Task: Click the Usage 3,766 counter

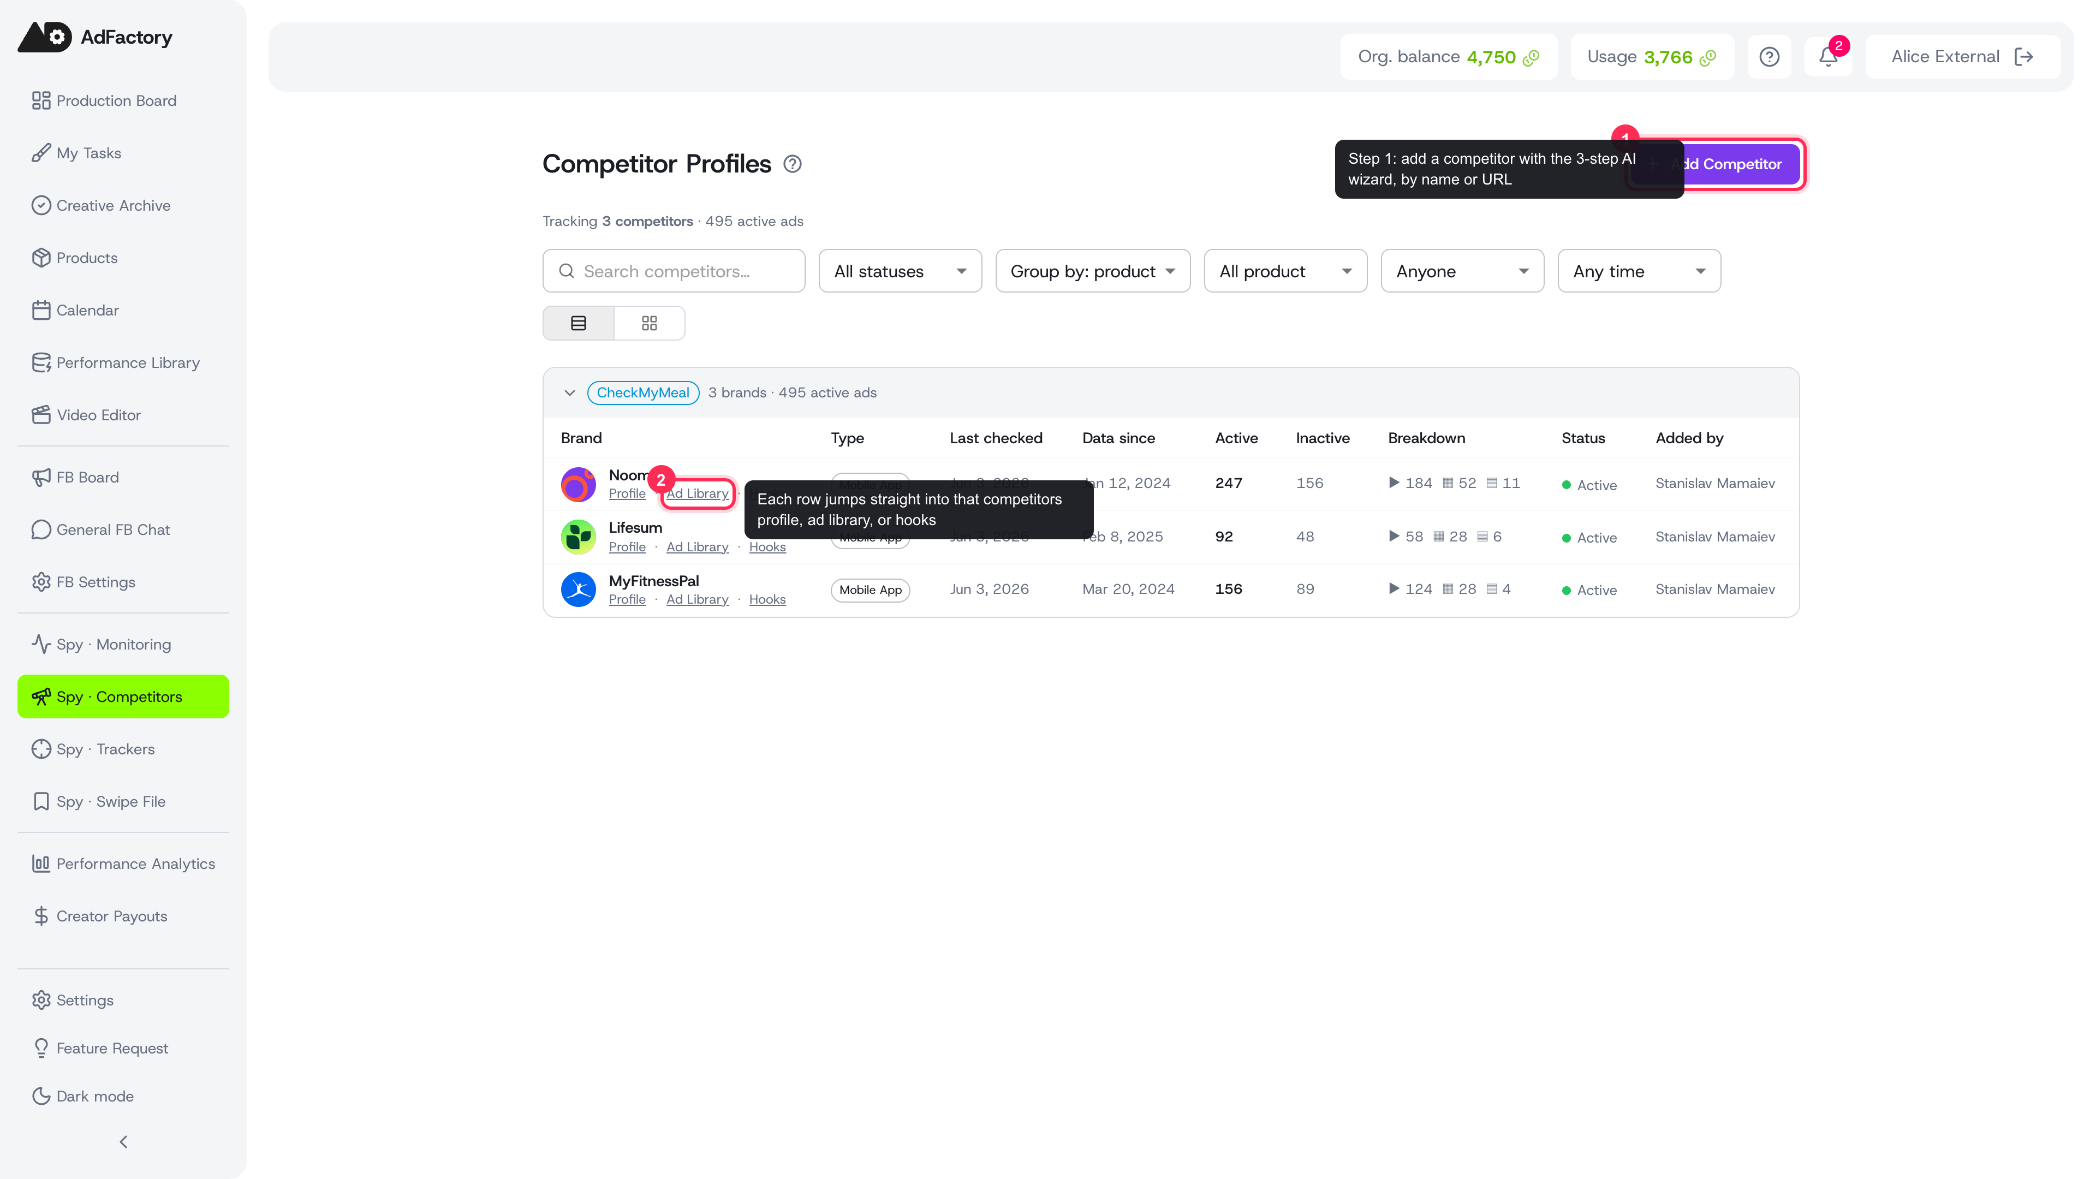Action: coord(1652,57)
